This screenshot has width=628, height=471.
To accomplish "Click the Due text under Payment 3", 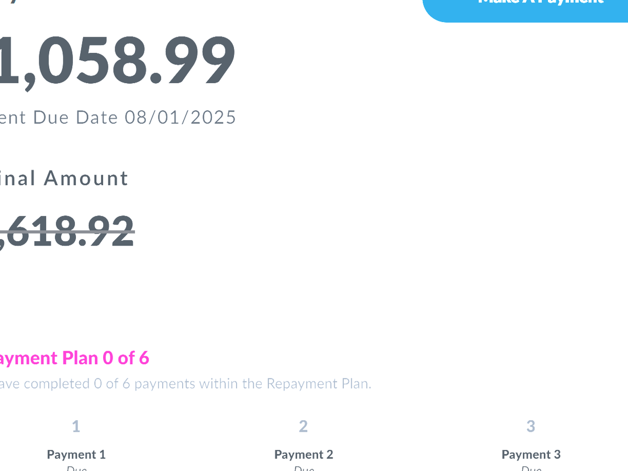I will (x=531, y=468).
